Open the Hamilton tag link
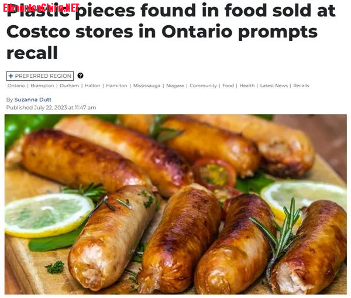This screenshot has height=298, width=351. 116,85
